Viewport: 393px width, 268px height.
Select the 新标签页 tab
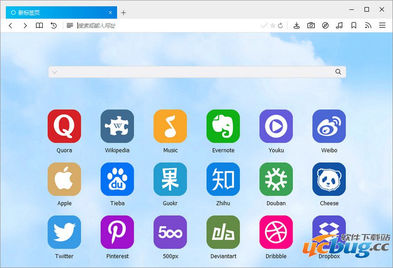[x=61, y=12]
